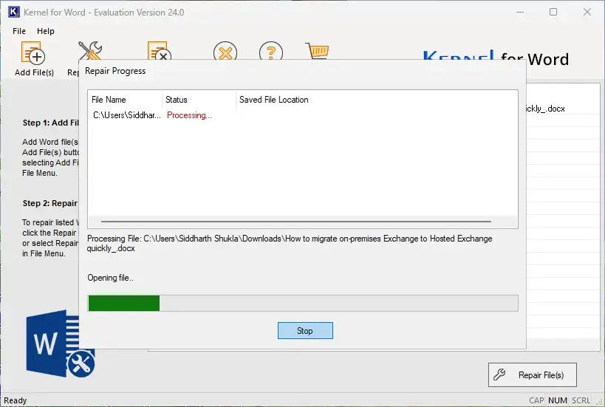Click the Repair File(s) button
Image resolution: width=605 pixels, height=407 pixels.
[x=533, y=374]
